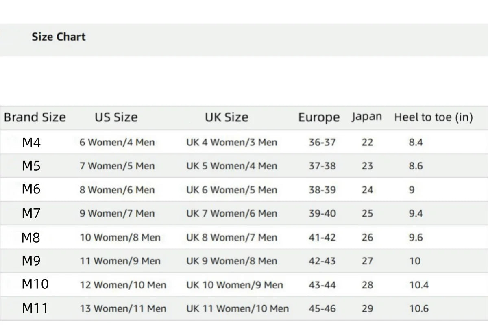The height and width of the screenshot is (325, 488).
Task: Click the Heel to toe (in) header
Action: click(434, 117)
